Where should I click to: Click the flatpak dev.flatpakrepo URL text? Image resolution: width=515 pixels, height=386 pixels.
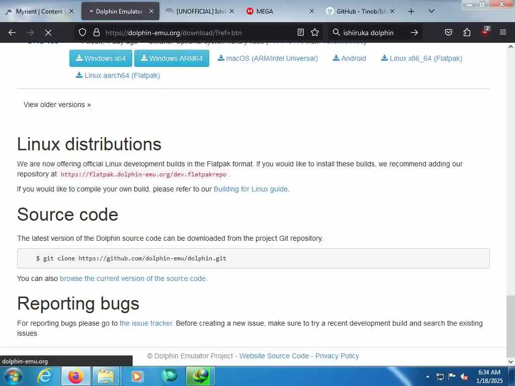click(143, 174)
